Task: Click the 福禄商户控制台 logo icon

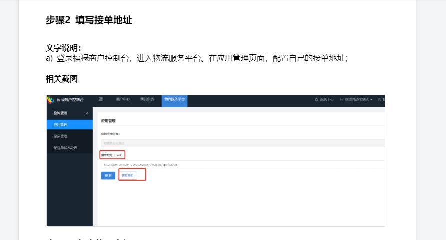Action: tap(50, 100)
